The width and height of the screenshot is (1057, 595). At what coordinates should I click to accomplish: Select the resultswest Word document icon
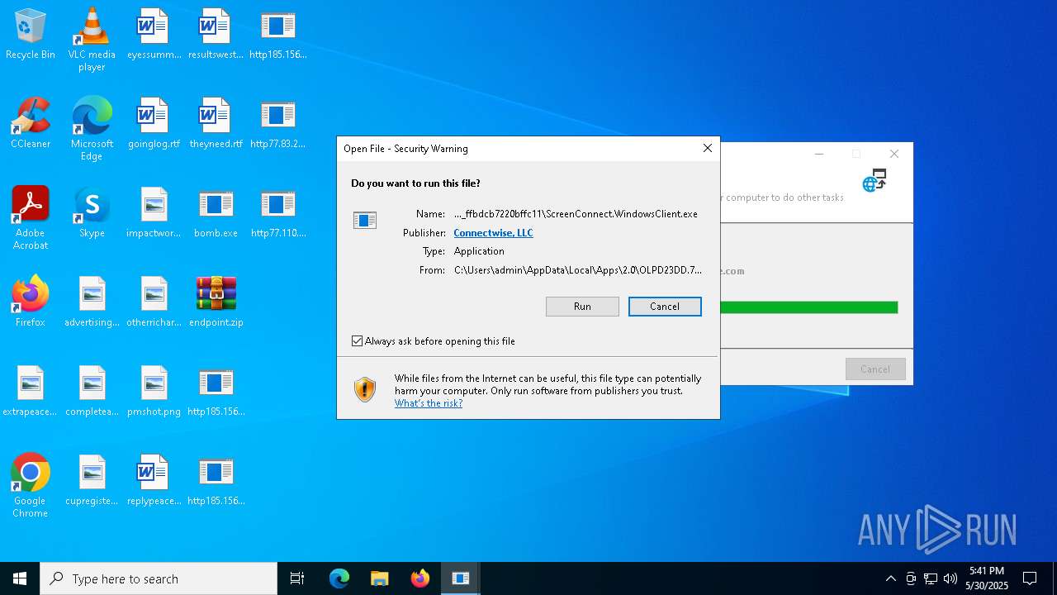tap(216, 34)
